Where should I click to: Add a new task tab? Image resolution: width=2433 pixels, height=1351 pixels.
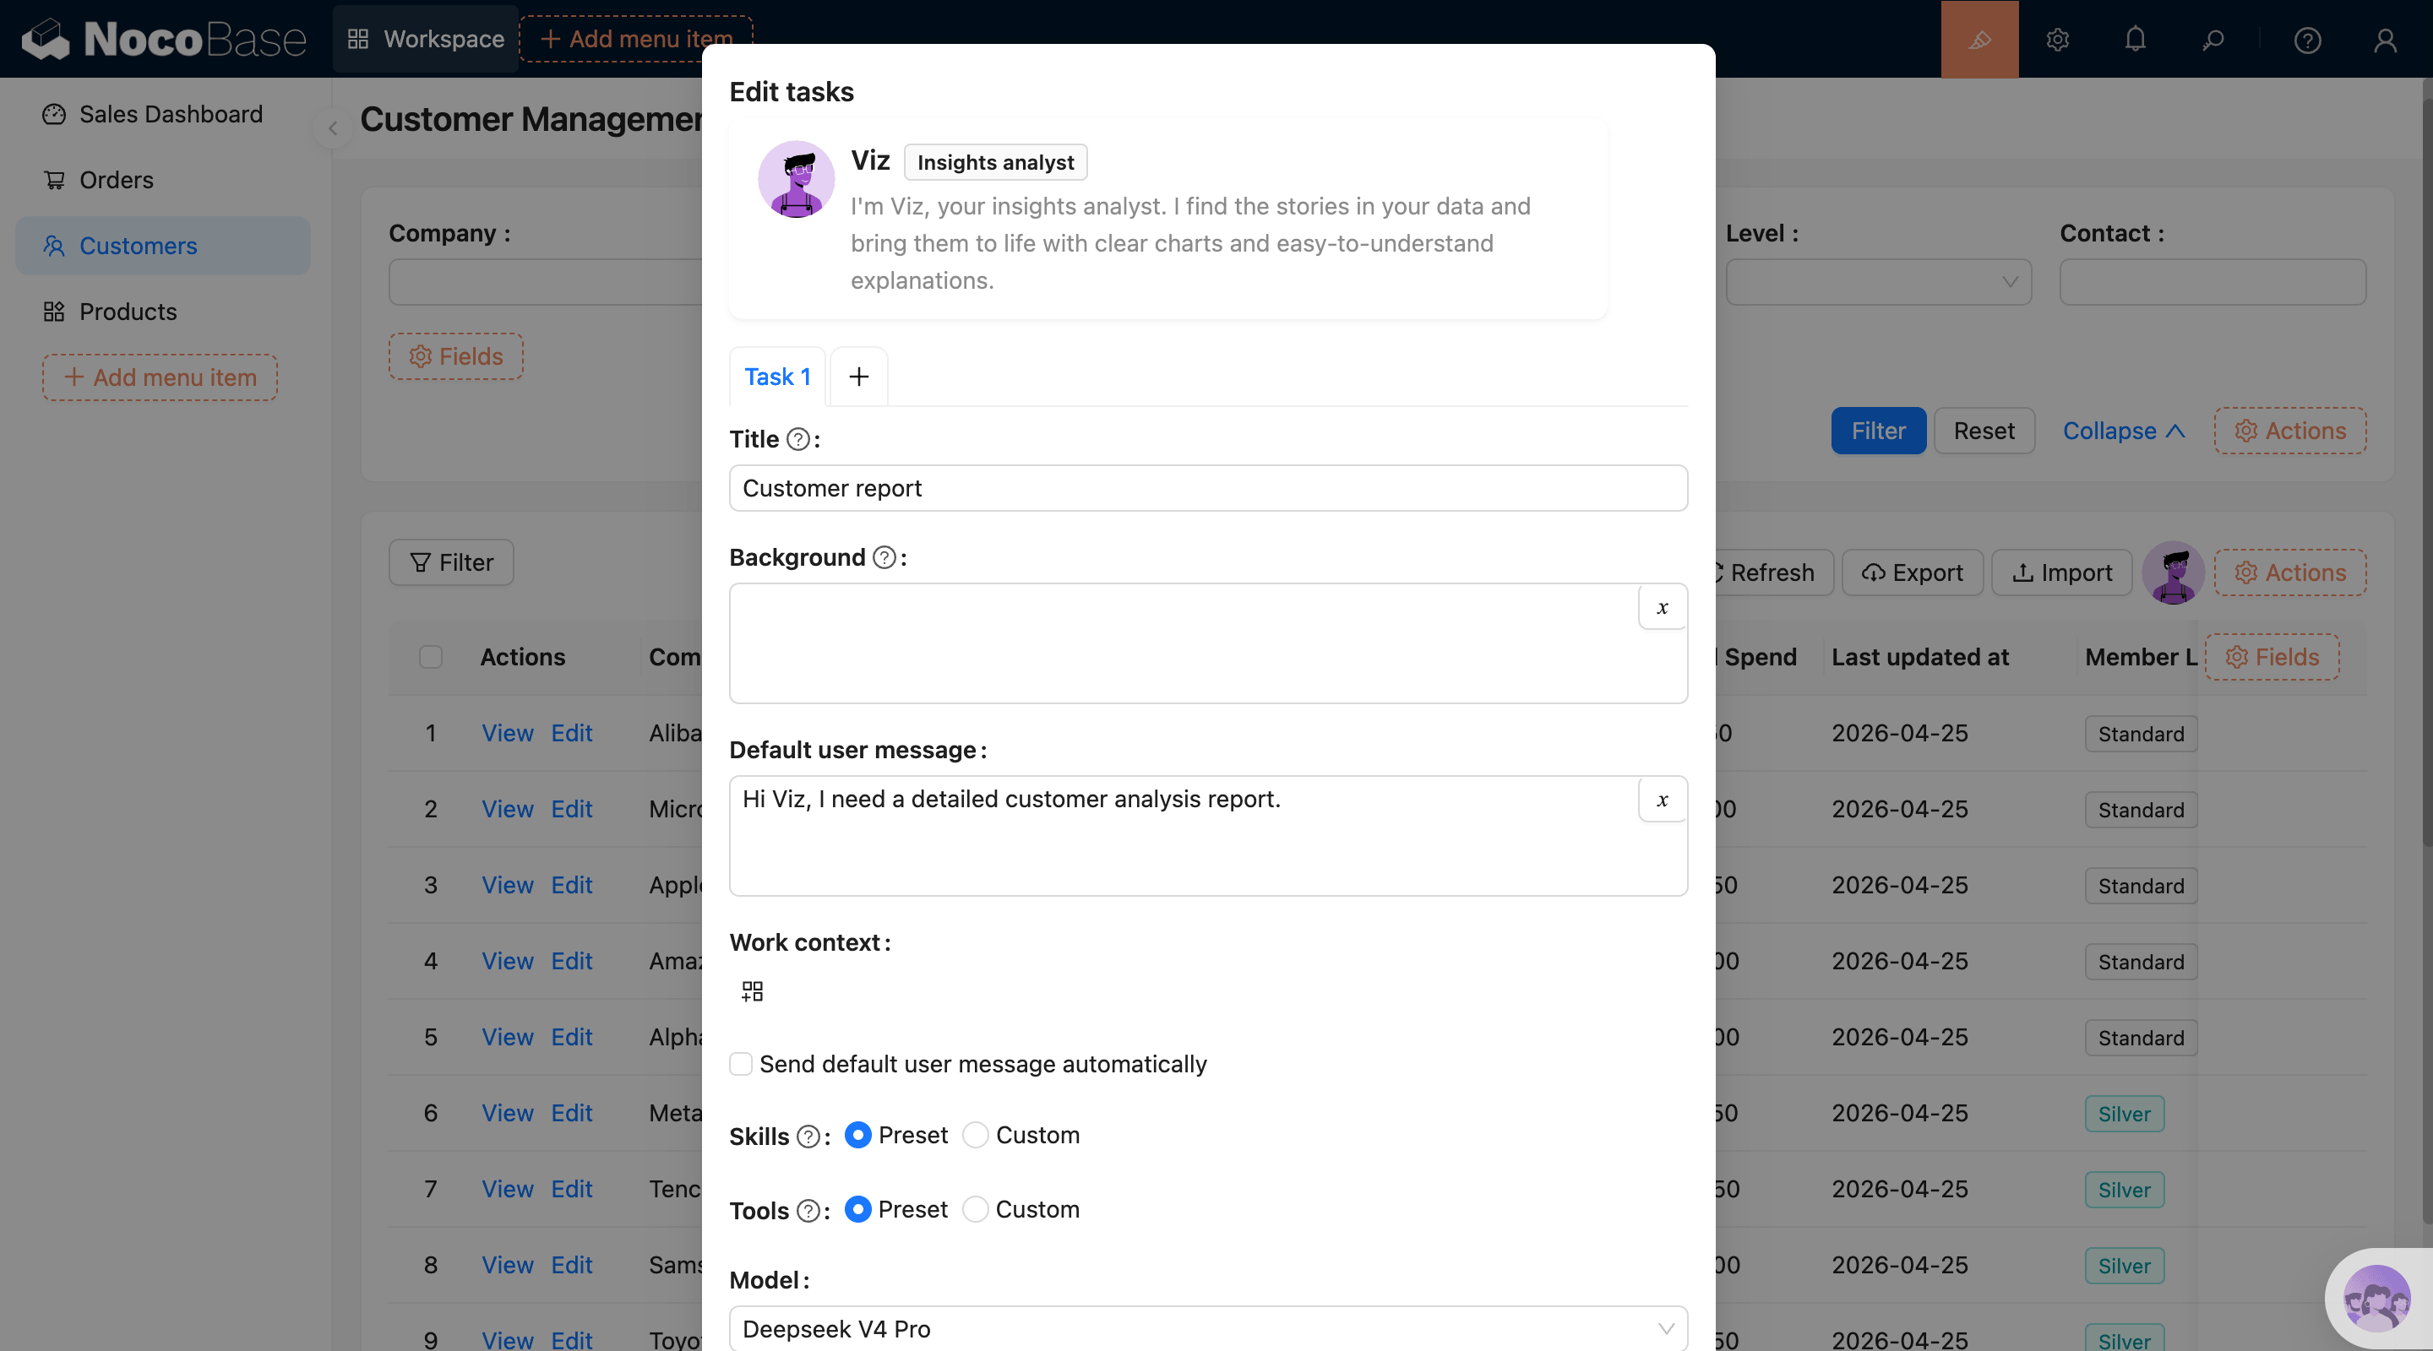(x=857, y=377)
